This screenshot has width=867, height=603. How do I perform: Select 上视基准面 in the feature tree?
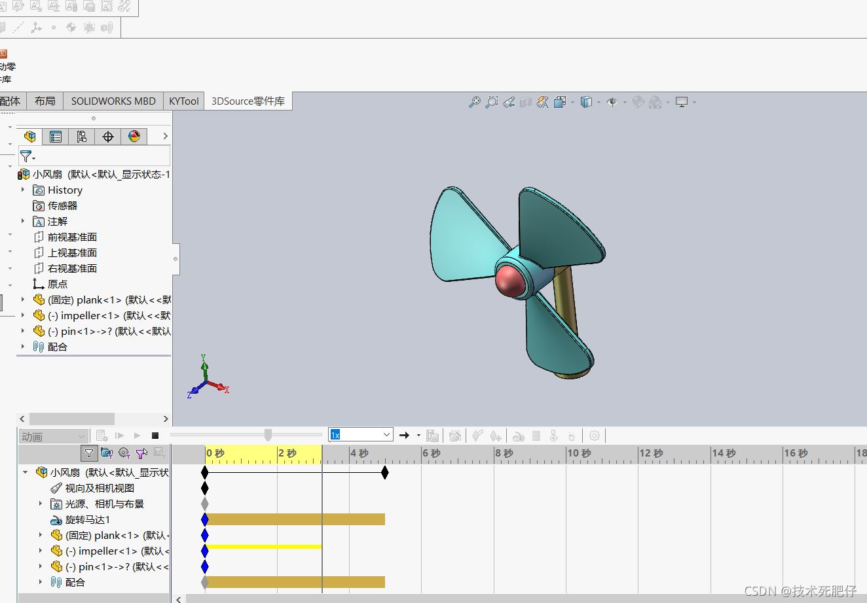point(72,252)
